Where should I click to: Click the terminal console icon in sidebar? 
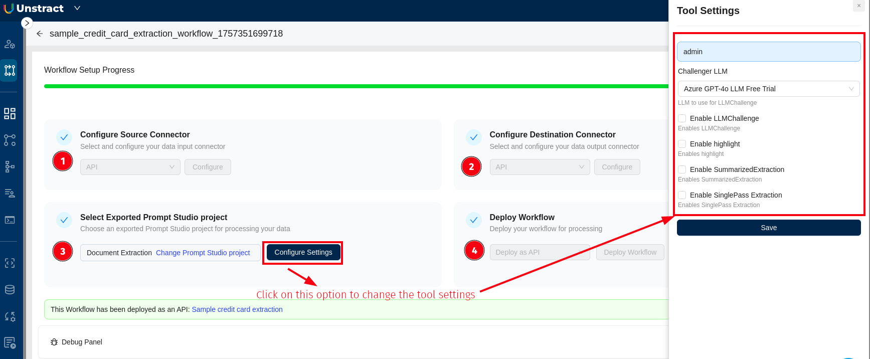[10, 220]
